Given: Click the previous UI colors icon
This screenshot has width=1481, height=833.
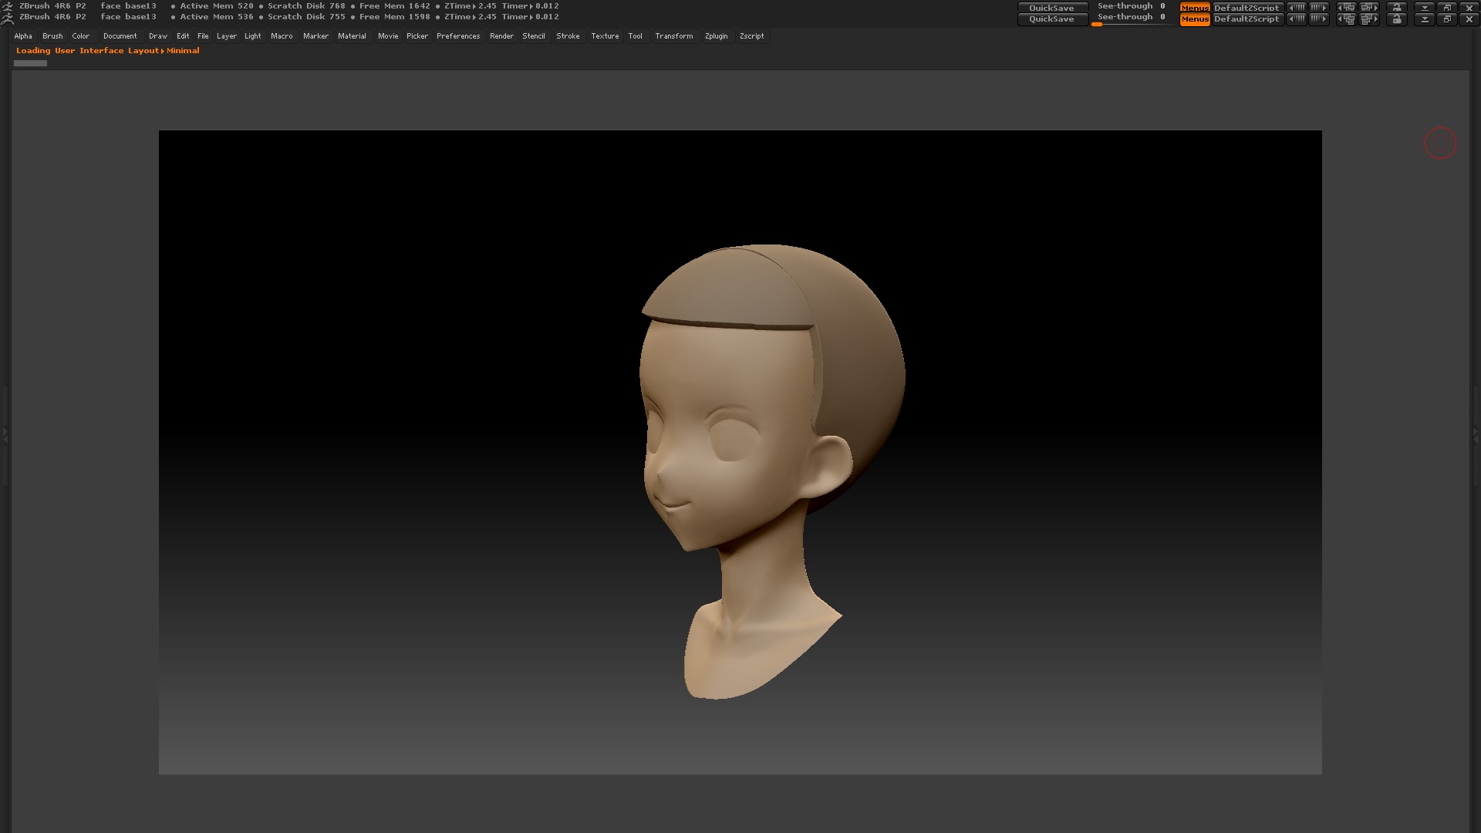Looking at the screenshot, I should 1297,19.
